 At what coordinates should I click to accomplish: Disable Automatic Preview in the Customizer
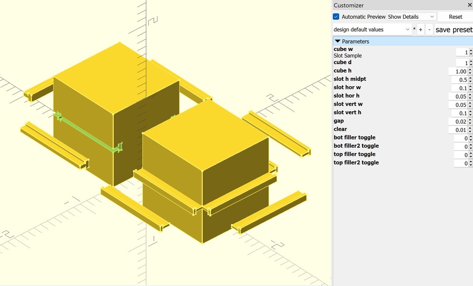click(x=336, y=16)
